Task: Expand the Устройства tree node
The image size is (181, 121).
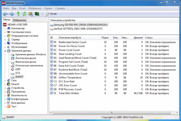Action: tap(5, 88)
